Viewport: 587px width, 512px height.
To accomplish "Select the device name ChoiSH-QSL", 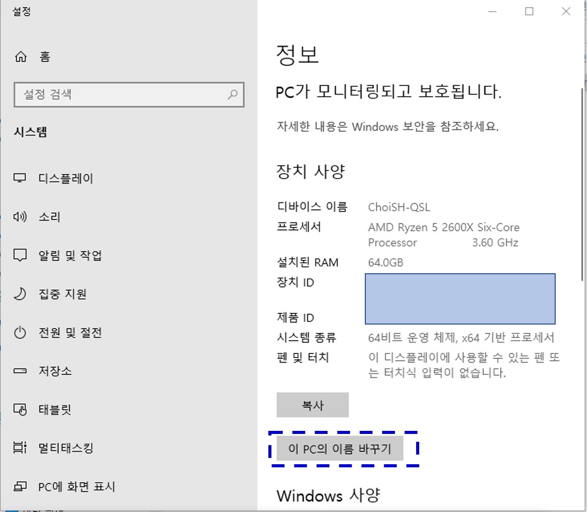I will coord(399,207).
